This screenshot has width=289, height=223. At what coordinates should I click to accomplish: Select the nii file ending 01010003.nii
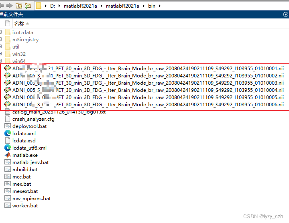(148, 83)
